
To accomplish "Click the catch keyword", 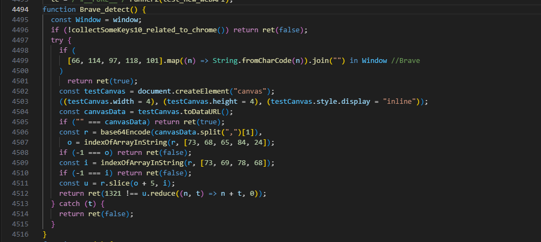I will [x=70, y=204].
